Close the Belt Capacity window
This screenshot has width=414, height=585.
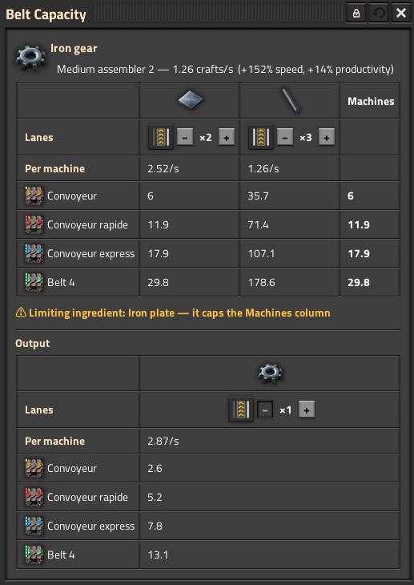click(401, 13)
